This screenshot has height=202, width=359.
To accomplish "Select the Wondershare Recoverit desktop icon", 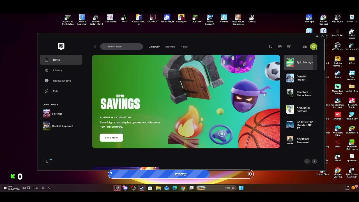I will tap(338, 103).
